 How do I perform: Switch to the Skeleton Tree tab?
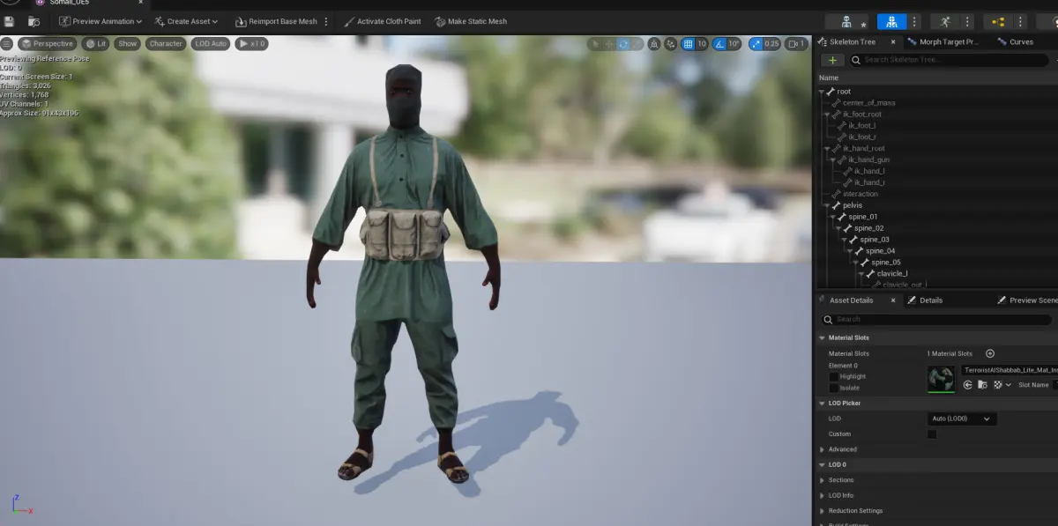pos(851,42)
